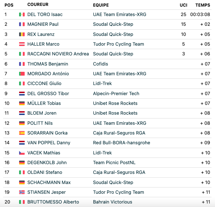Open team Team Picnic PostNL
Screen dimensions: 215x207
pyautogui.click(x=114, y=163)
